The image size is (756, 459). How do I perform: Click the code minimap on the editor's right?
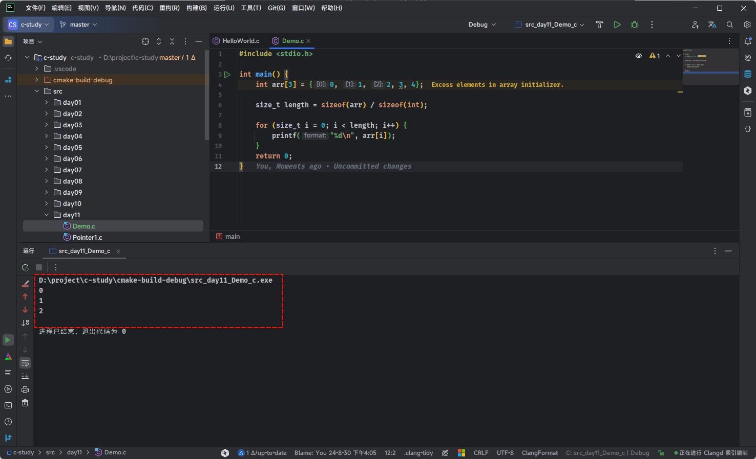710,64
